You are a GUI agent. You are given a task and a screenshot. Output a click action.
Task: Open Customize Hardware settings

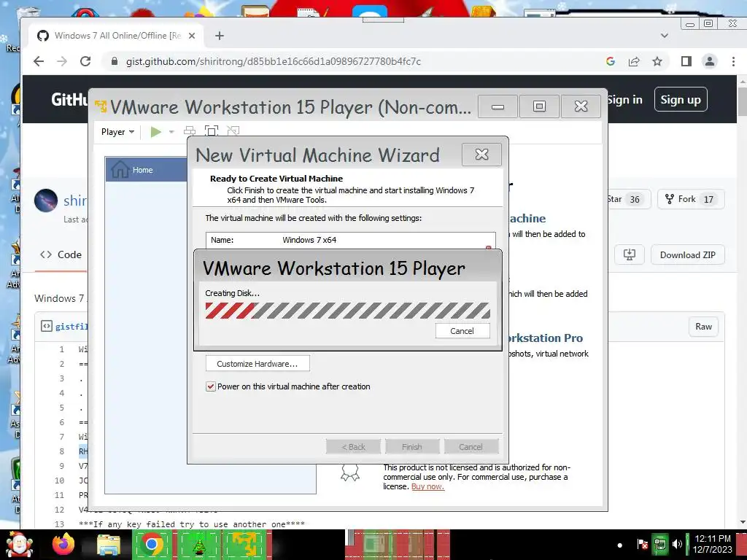[x=258, y=364]
